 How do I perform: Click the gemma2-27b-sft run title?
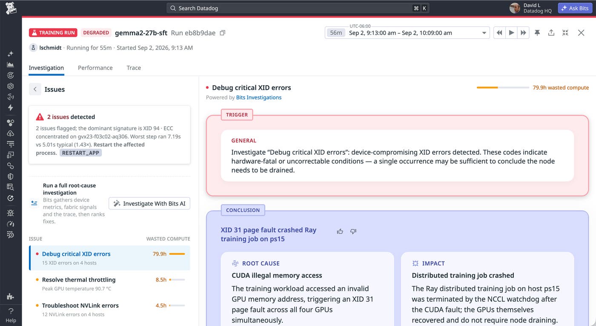(141, 33)
